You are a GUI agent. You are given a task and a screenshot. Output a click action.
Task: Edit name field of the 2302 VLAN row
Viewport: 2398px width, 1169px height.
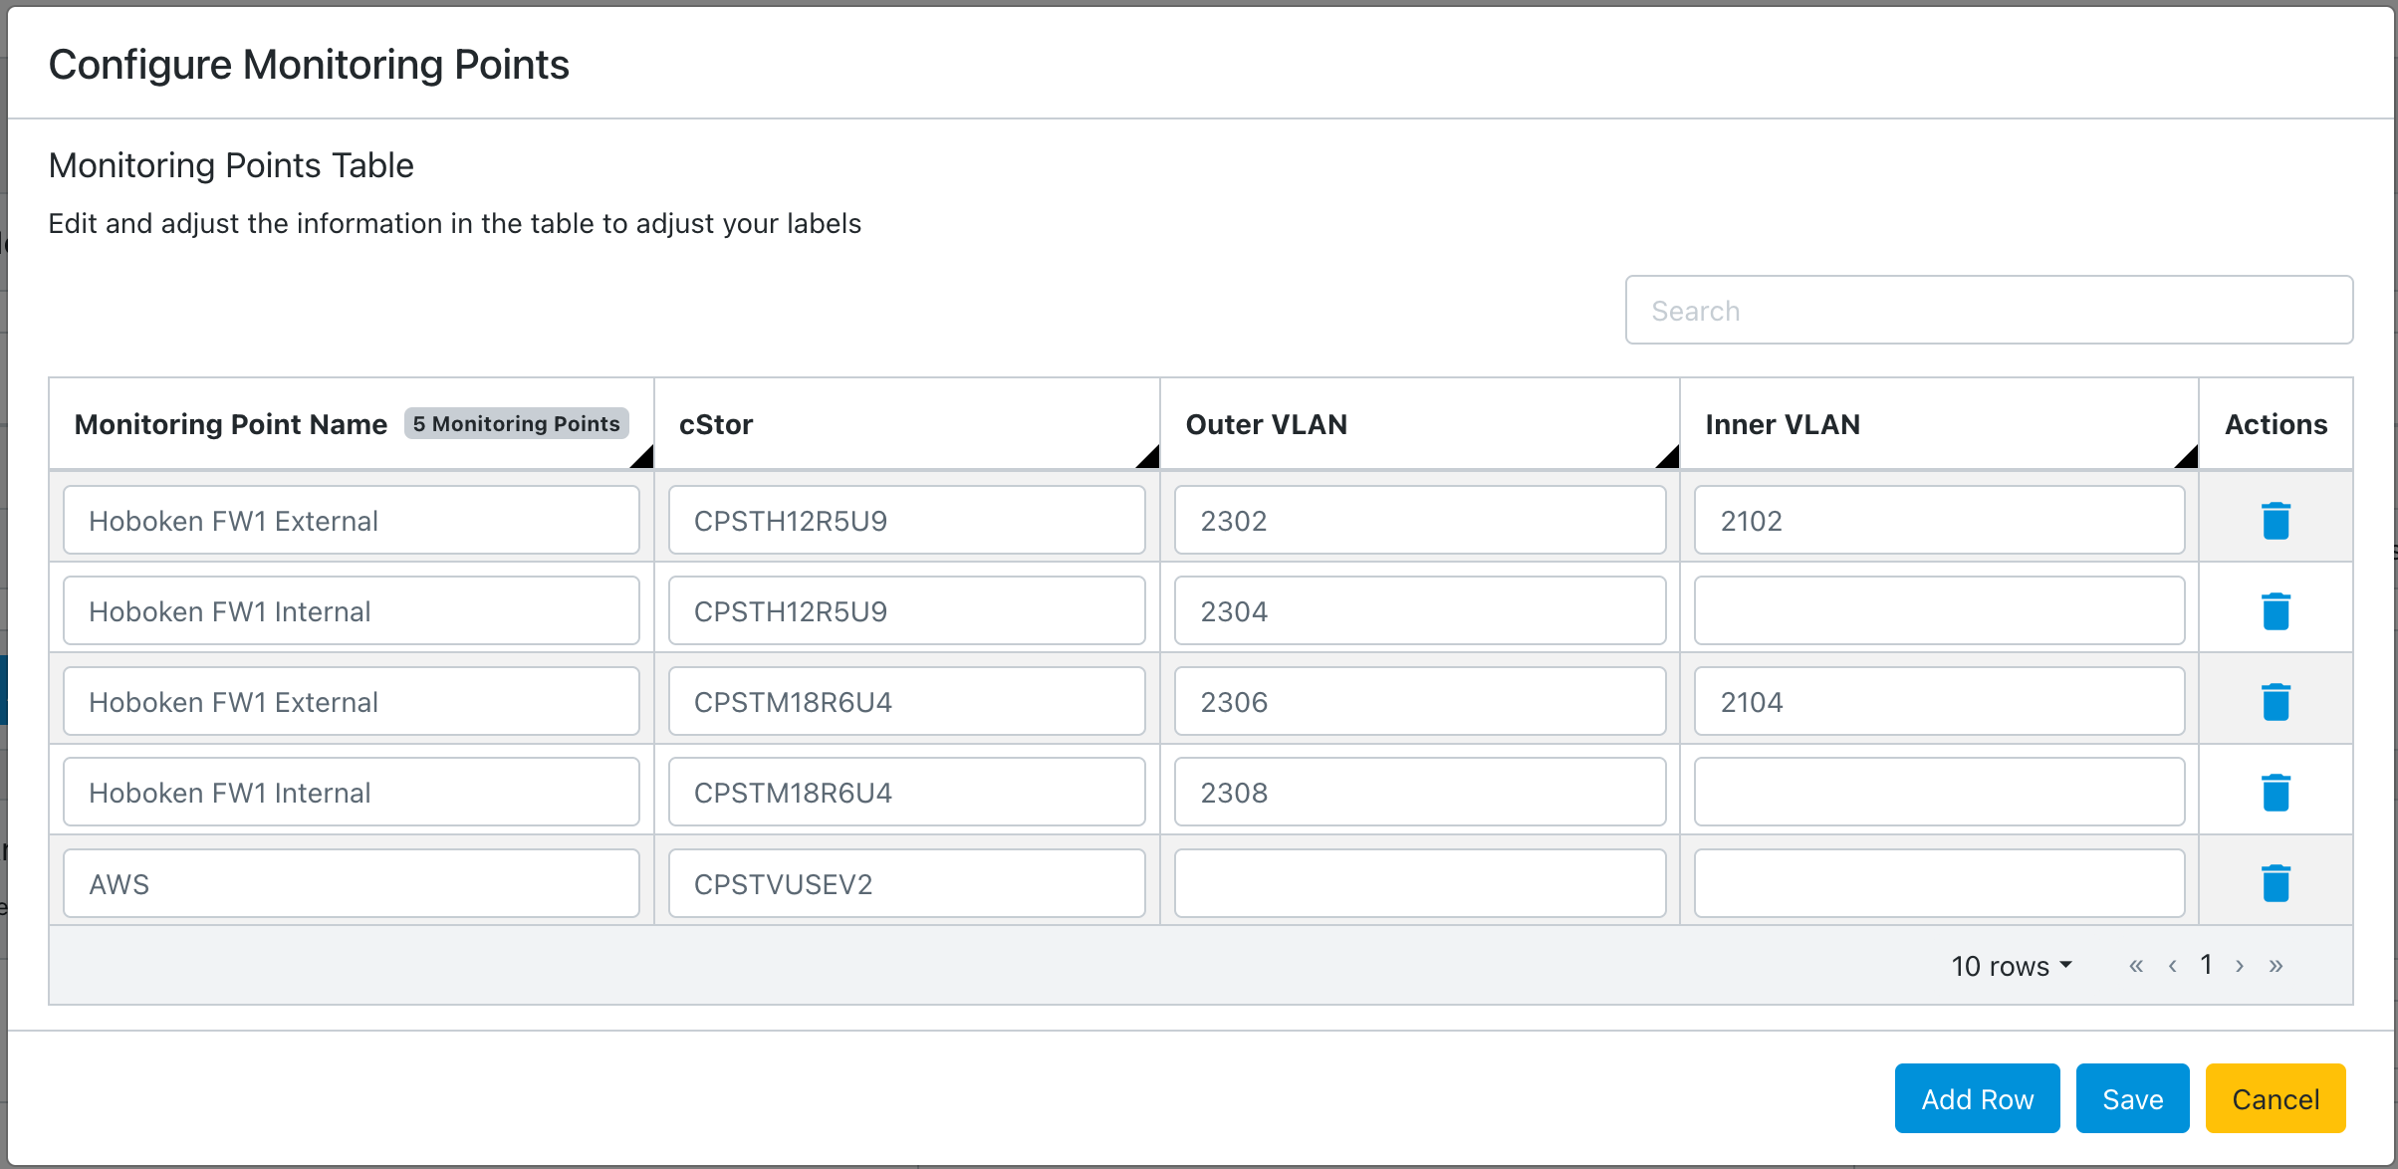click(x=351, y=520)
